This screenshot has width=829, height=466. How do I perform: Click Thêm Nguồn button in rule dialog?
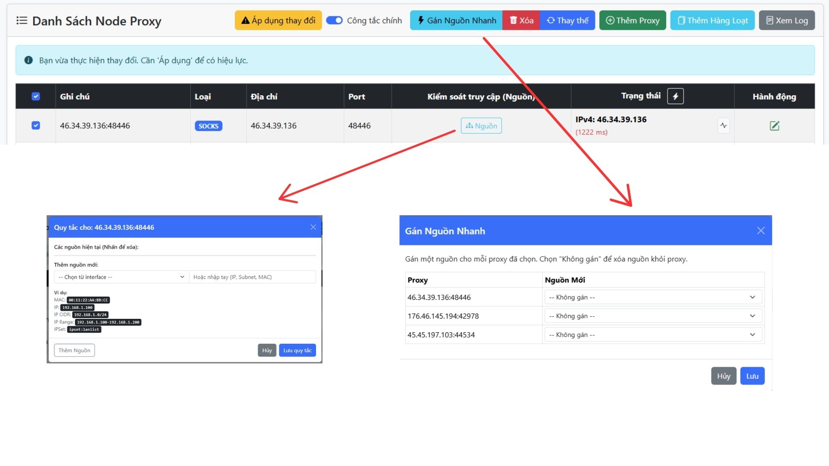(x=74, y=350)
